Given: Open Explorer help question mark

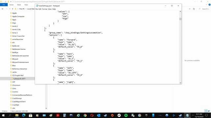Looking at the screenshot, I should pyautogui.click(x=210, y=5).
